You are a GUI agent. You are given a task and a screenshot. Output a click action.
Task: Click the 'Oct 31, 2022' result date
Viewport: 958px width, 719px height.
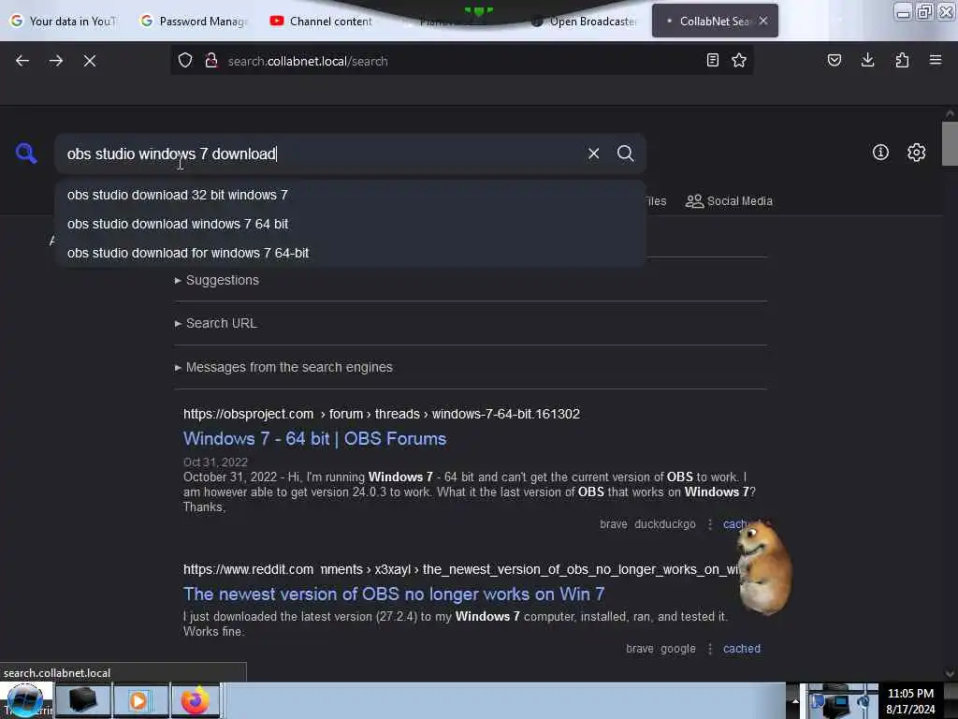(216, 462)
